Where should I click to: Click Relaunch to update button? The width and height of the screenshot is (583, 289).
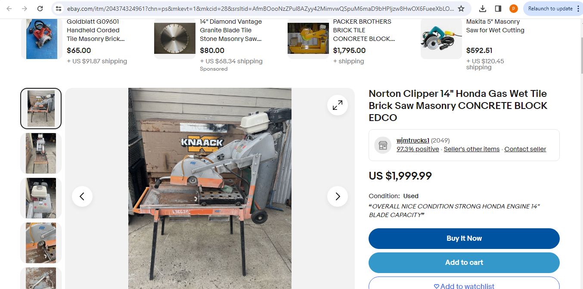tap(550, 9)
